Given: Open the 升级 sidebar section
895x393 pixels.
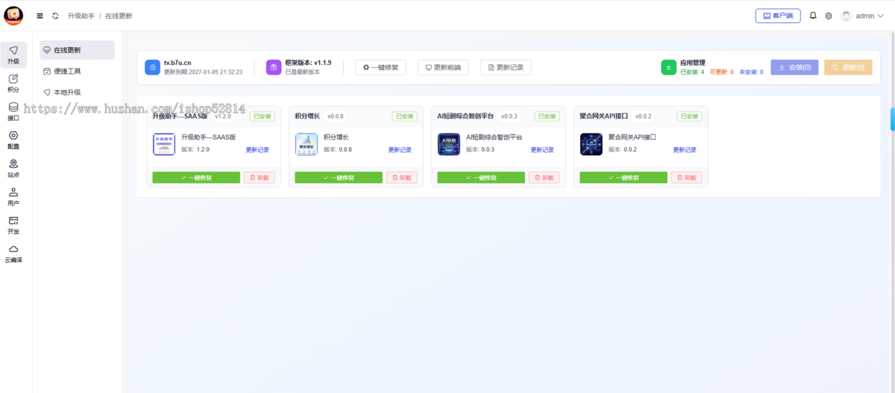Looking at the screenshot, I should tap(13, 56).
